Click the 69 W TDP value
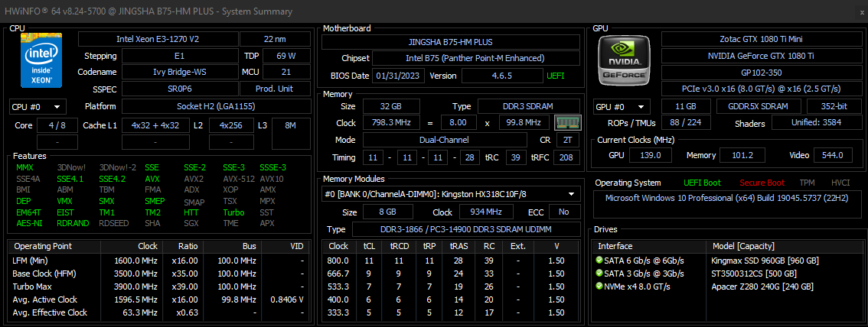 pyautogui.click(x=286, y=56)
